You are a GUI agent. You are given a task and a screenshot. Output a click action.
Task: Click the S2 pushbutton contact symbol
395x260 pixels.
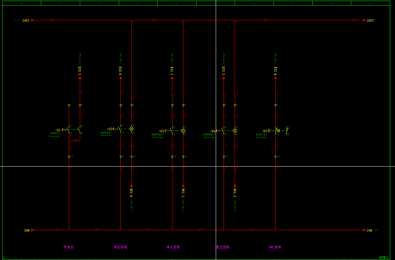point(120,129)
